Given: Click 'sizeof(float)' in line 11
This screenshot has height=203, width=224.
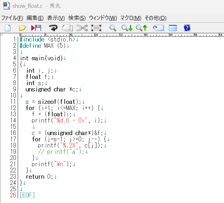Looking at the screenshot, I should pyautogui.click(x=58, y=102).
